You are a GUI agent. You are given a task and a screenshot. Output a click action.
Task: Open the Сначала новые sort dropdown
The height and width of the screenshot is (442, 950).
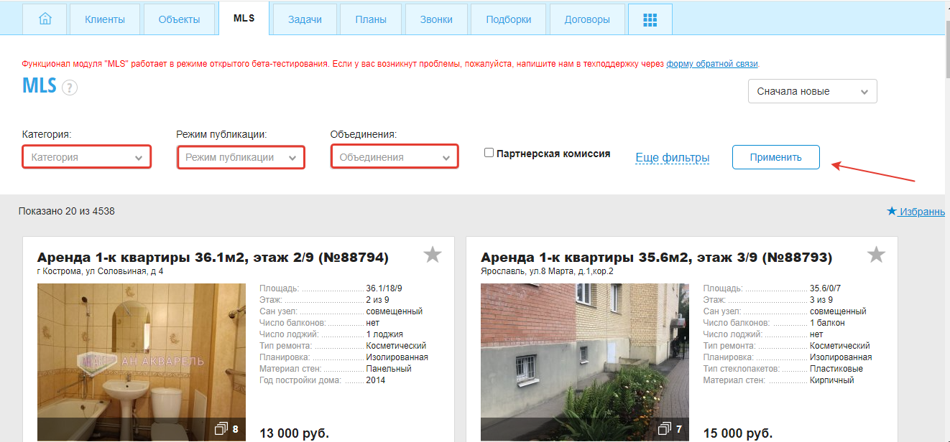(812, 92)
